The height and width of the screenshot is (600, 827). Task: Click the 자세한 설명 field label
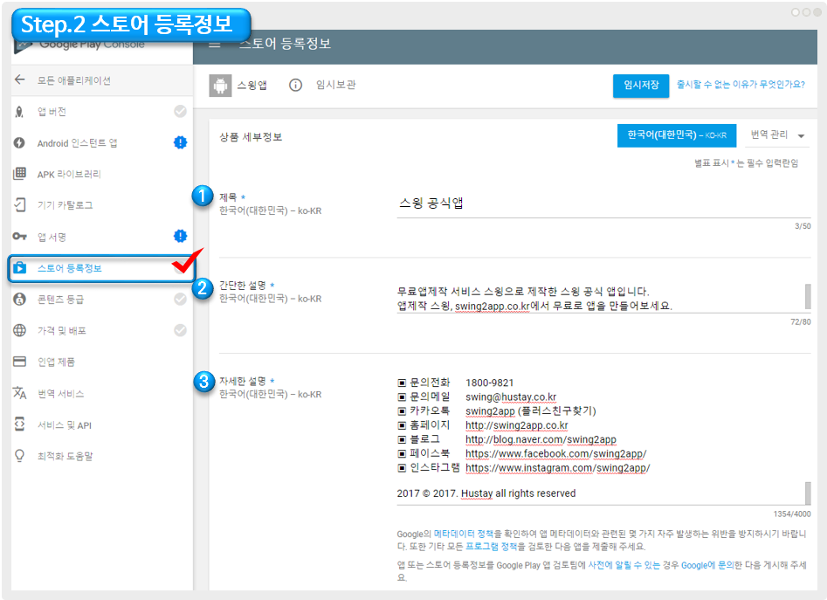click(243, 381)
